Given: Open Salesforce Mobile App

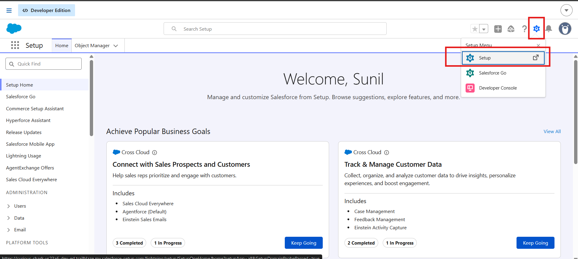Looking at the screenshot, I should point(30,144).
